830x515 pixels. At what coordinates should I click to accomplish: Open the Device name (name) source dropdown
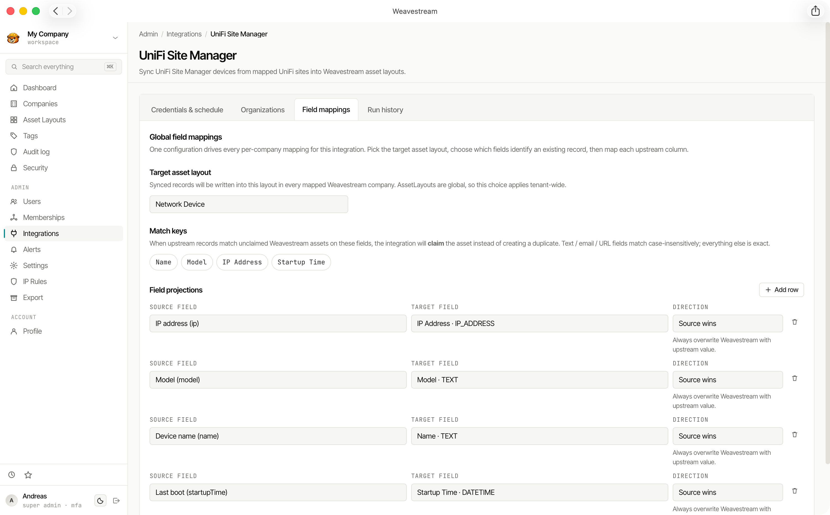click(278, 436)
